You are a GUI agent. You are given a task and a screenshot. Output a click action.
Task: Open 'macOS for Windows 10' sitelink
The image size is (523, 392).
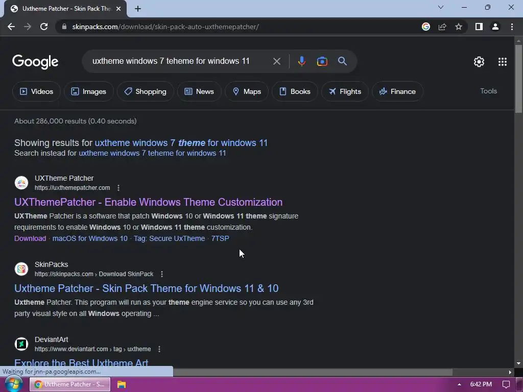[90, 238]
